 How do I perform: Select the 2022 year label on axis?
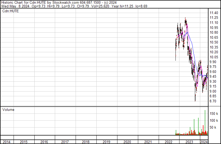[x=169, y=142]
